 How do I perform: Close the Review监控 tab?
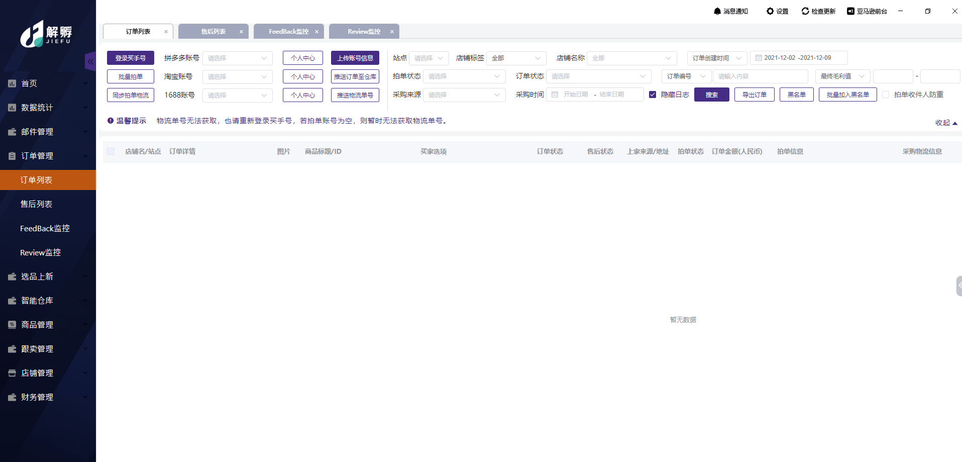pyautogui.click(x=392, y=32)
